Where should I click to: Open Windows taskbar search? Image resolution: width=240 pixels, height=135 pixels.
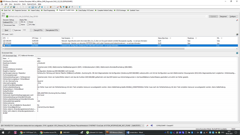pos(9,132)
